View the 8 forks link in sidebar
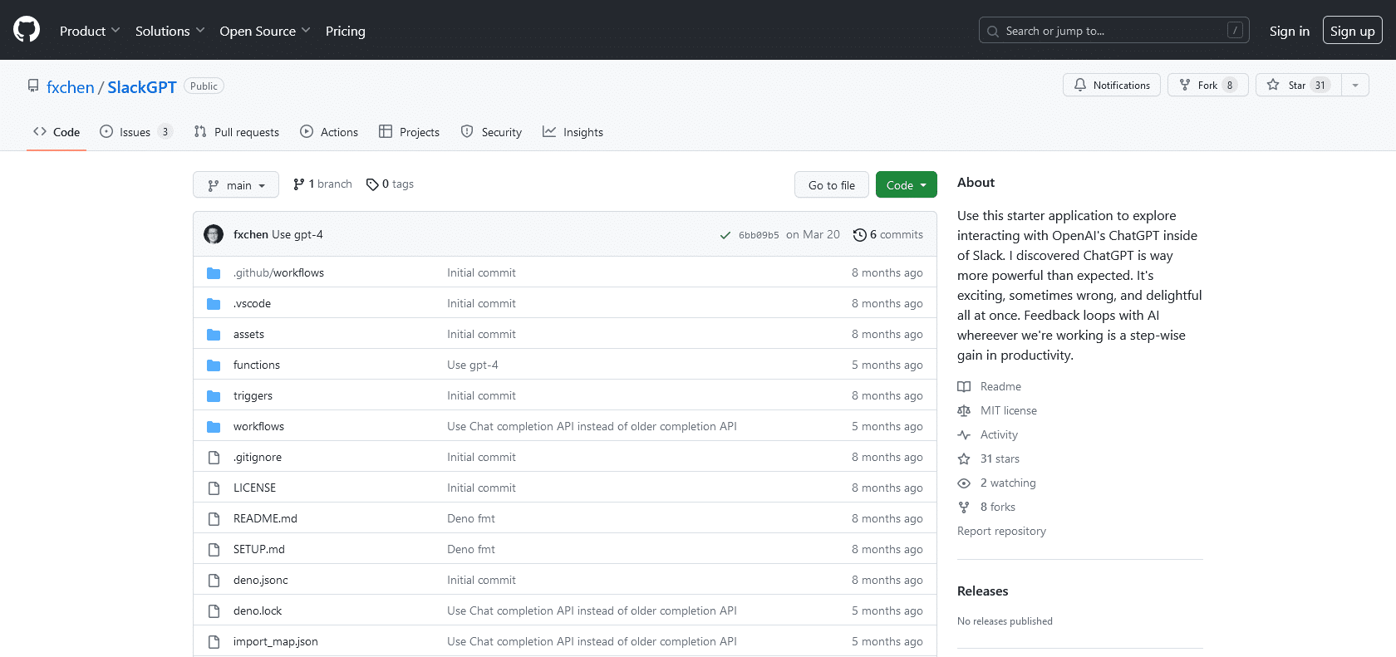 (986, 507)
